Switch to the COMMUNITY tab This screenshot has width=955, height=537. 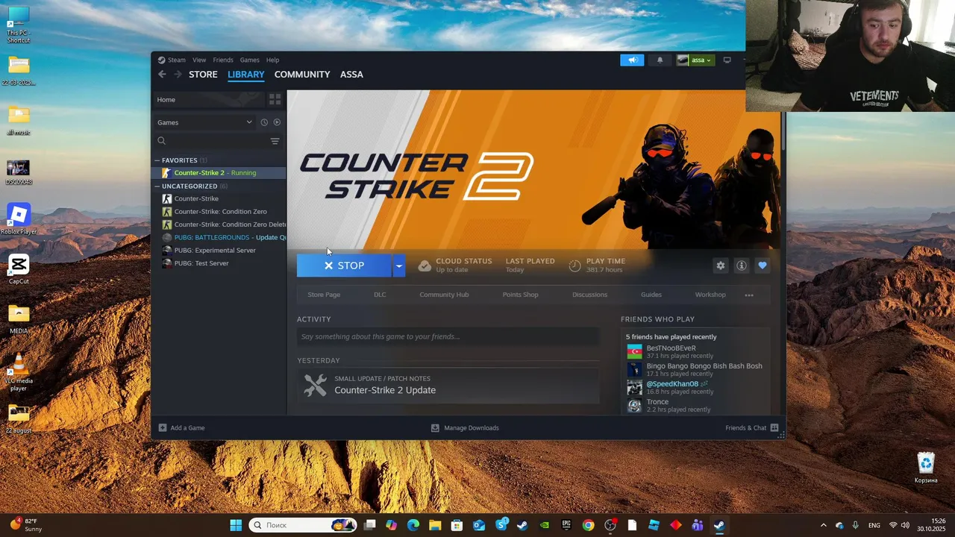pyautogui.click(x=302, y=75)
